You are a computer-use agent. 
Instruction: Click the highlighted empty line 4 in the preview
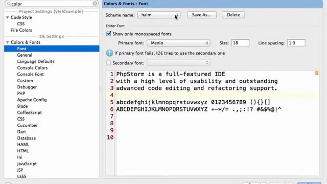pyautogui.click(x=215, y=95)
